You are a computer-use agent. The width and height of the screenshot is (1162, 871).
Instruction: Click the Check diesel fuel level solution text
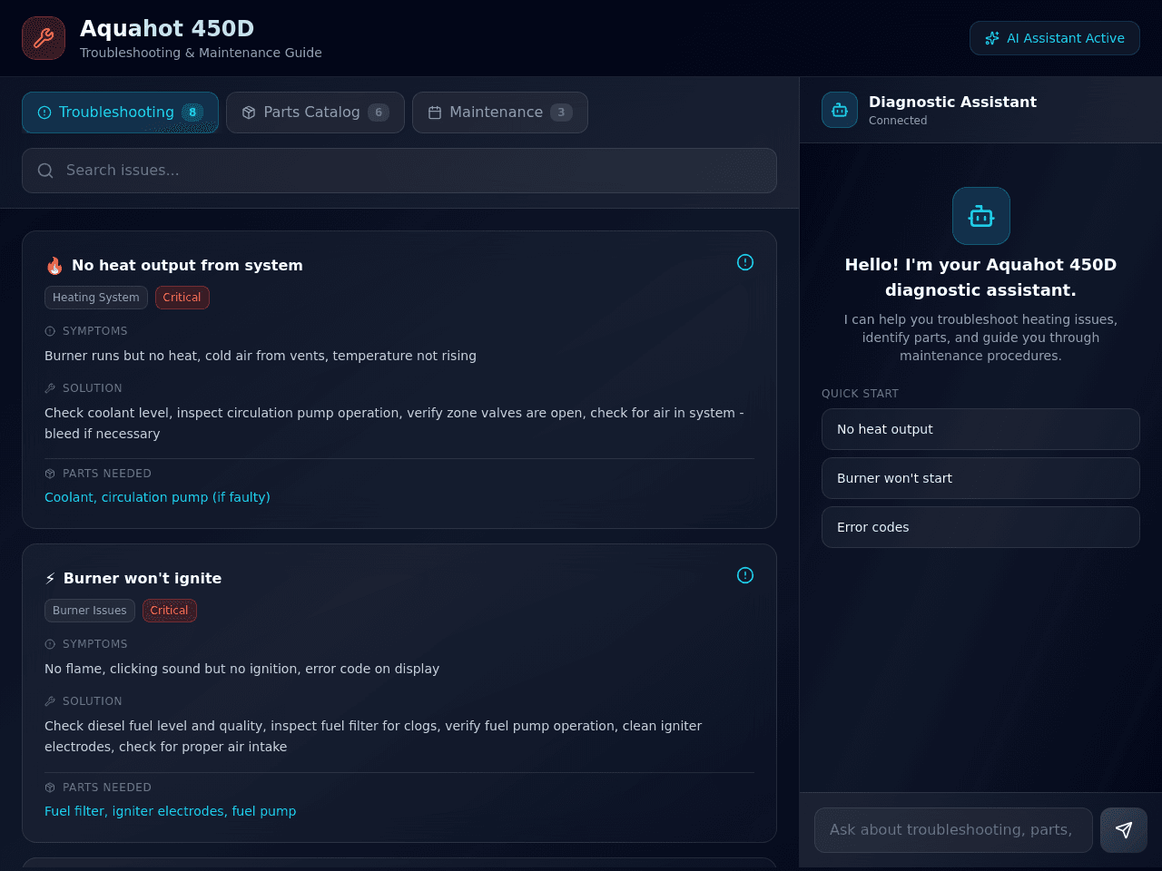point(373,736)
